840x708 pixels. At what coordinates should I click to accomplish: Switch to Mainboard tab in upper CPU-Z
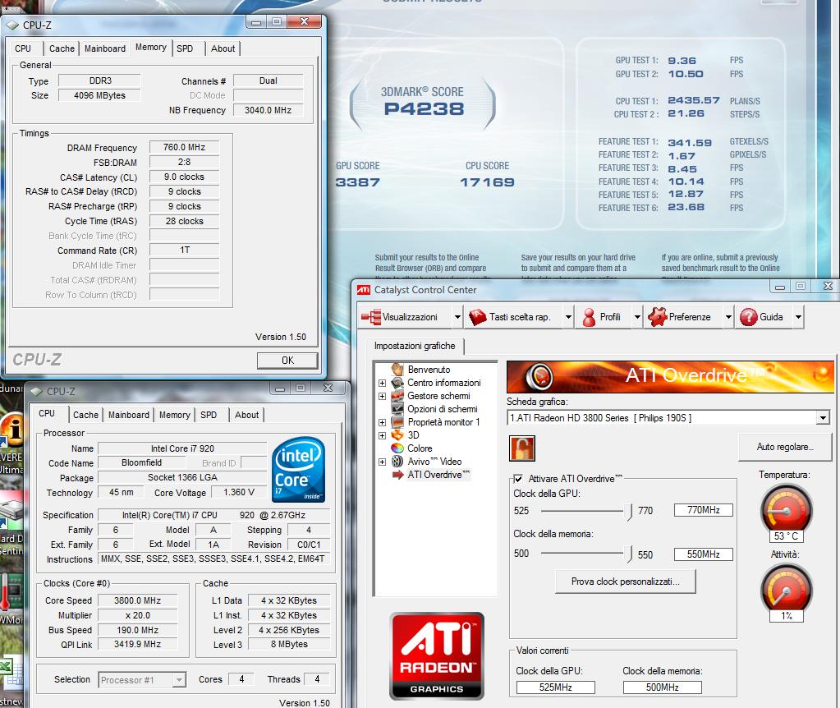pyautogui.click(x=105, y=48)
